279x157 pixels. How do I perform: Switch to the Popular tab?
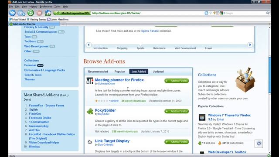[x=119, y=72]
